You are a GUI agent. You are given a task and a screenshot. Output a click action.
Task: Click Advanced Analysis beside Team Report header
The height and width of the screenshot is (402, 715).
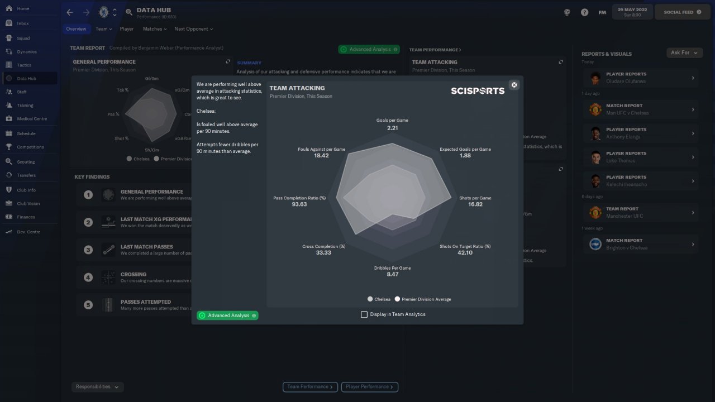(369, 49)
